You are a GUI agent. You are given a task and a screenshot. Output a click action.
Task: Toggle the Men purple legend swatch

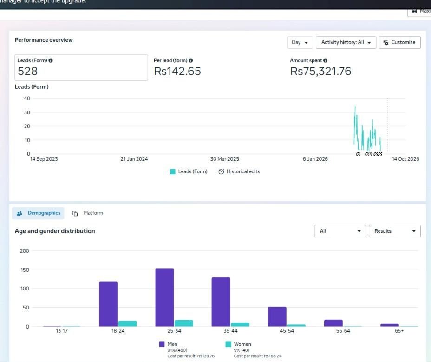(162, 344)
